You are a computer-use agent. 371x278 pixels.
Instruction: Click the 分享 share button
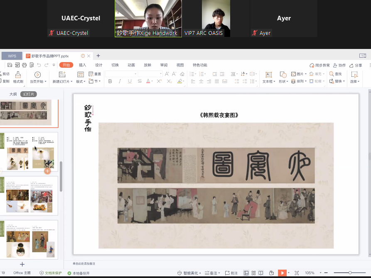pos(356,66)
